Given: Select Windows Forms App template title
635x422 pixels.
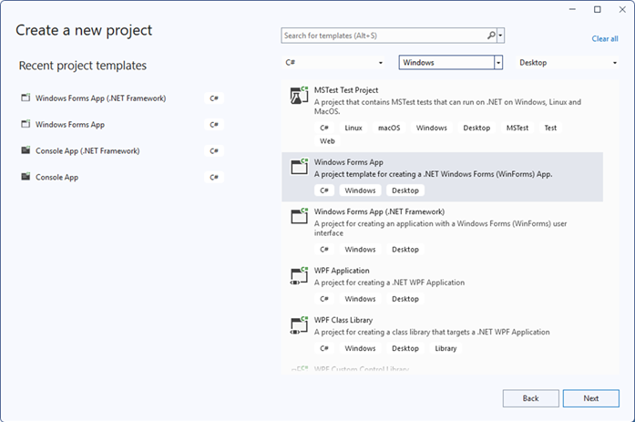Looking at the screenshot, I should [x=349, y=162].
